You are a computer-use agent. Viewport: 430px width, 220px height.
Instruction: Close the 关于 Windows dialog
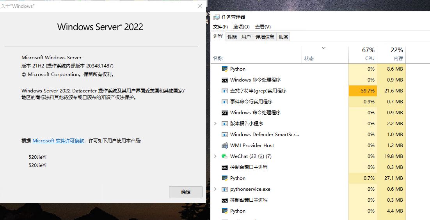coord(200,6)
